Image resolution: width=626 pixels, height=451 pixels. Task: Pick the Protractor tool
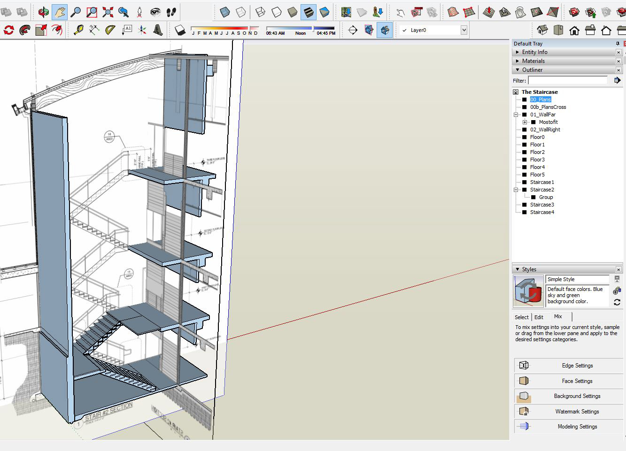110,30
